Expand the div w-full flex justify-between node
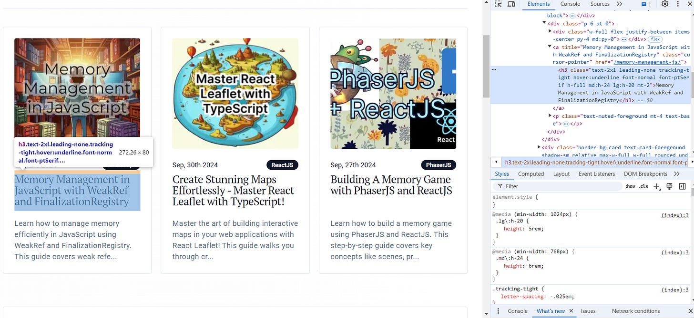 [550, 31]
